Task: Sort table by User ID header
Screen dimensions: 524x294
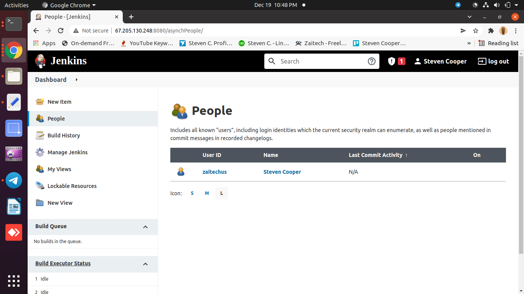Action: coord(212,155)
